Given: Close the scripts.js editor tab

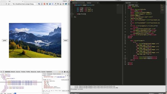Looking at the screenshot, I should pos(98,3).
